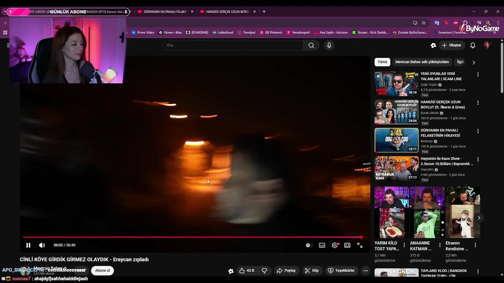Dislike the video with thumbs down
The image size is (504, 283).
coord(265,270)
